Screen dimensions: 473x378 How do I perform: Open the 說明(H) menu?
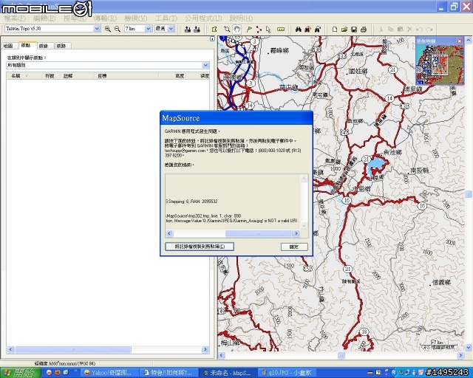point(241,18)
